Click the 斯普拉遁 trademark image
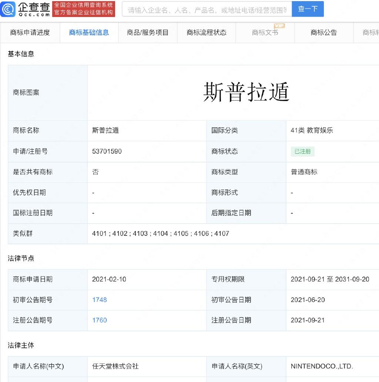 point(246,92)
